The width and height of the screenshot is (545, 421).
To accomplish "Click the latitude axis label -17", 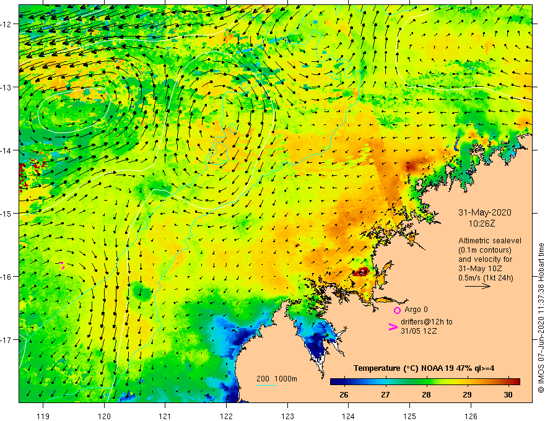I will [7, 340].
